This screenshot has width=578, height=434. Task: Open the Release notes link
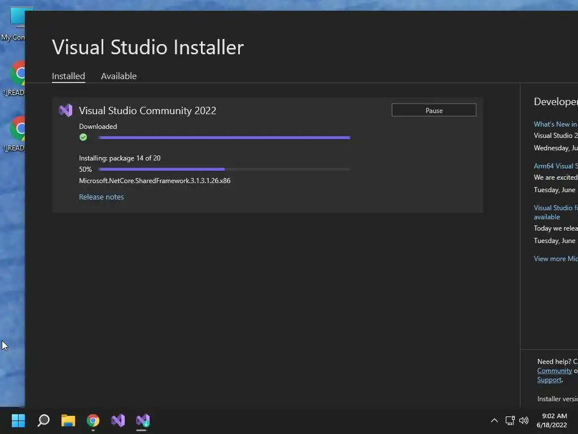point(102,197)
